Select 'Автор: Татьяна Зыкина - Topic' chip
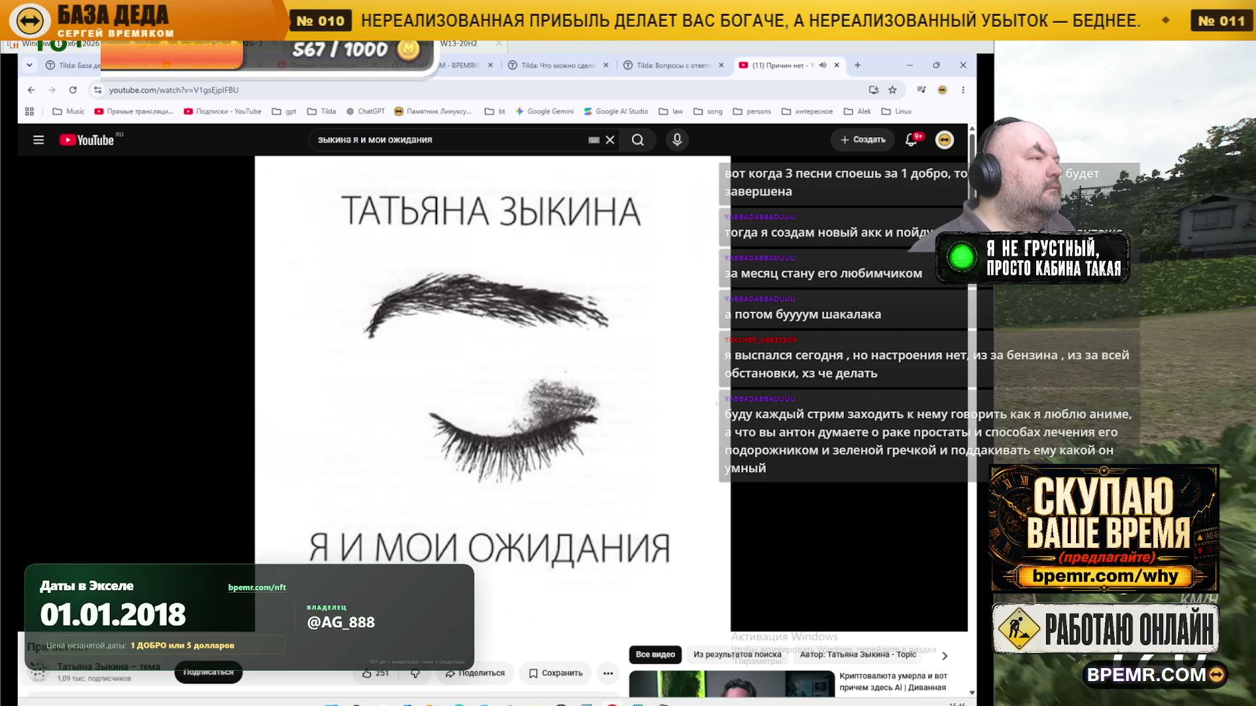1256x706 pixels. pyautogui.click(x=858, y=655)
